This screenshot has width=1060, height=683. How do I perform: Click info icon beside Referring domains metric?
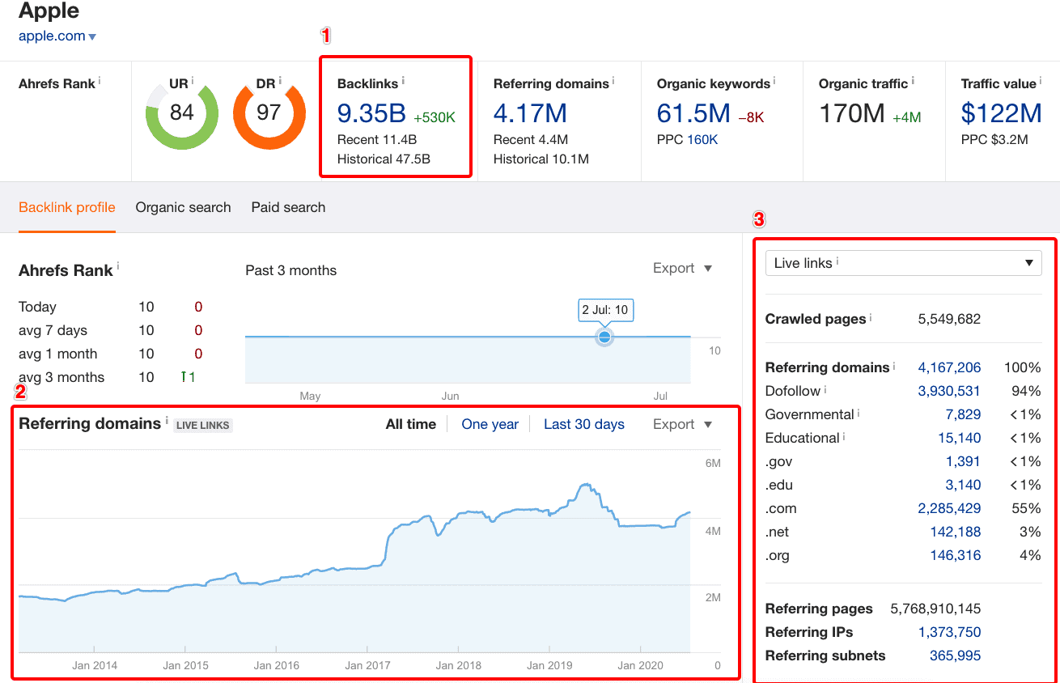click(x=613, y=81)
